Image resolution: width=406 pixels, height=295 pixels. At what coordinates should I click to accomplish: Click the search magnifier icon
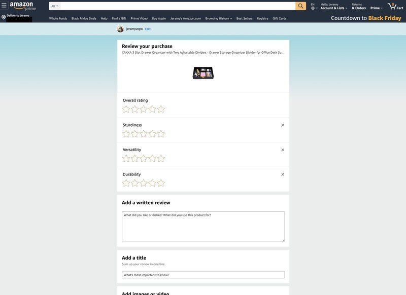tap(299, 5)
